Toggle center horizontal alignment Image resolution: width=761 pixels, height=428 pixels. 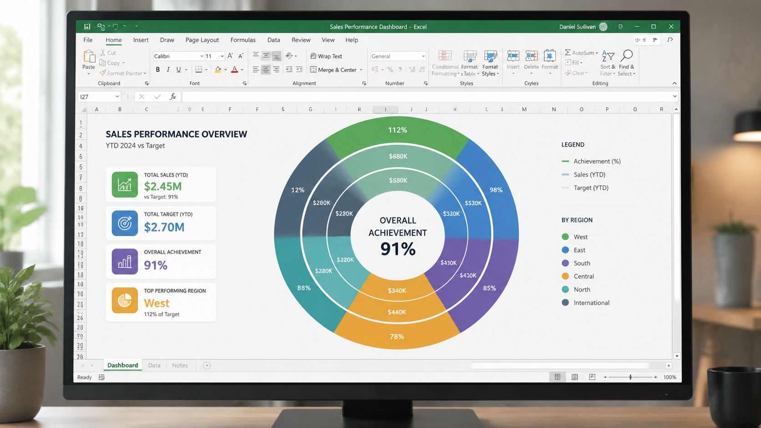[x=266, y=70]
